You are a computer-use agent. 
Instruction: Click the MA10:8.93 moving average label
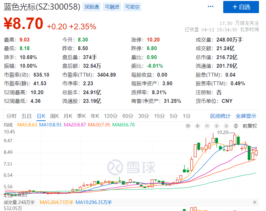point(50,125)
